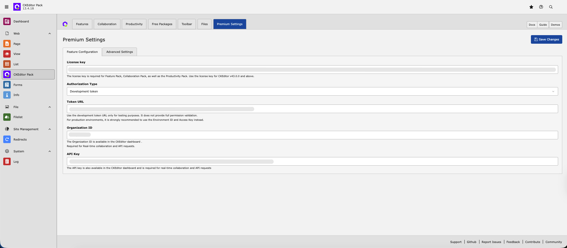Screen dimensions: 567x248
Task: Collapse the Site Management group
Action: click(x=50, y=129)
